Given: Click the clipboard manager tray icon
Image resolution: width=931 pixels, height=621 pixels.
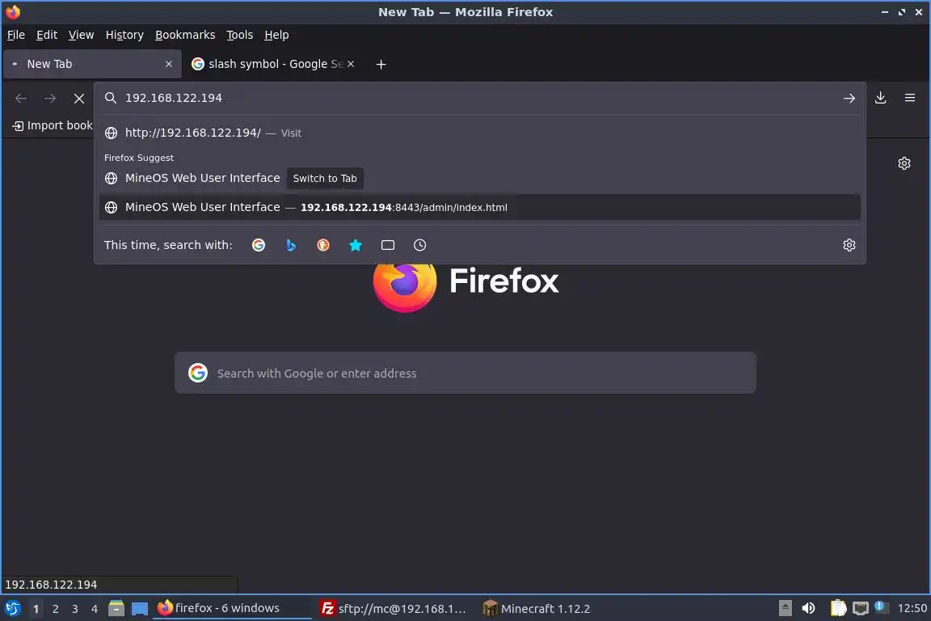Looking at the screenshot, I should (838, 608).
